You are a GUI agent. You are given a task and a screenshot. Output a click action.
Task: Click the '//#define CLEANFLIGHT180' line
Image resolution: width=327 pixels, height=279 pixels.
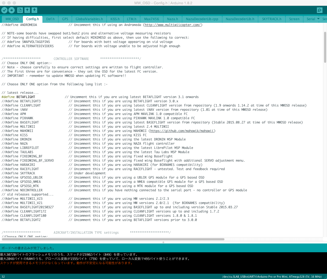coord(99,216)
